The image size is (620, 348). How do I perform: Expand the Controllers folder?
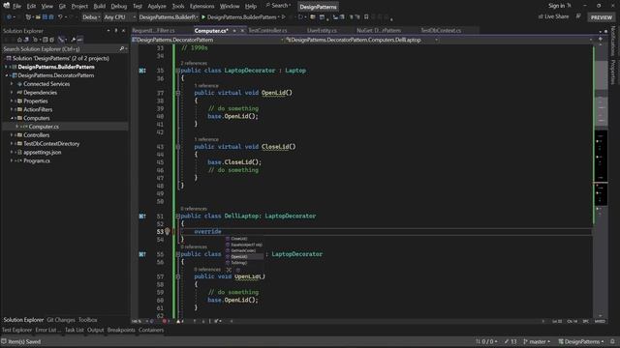click(x=12, y=135)
